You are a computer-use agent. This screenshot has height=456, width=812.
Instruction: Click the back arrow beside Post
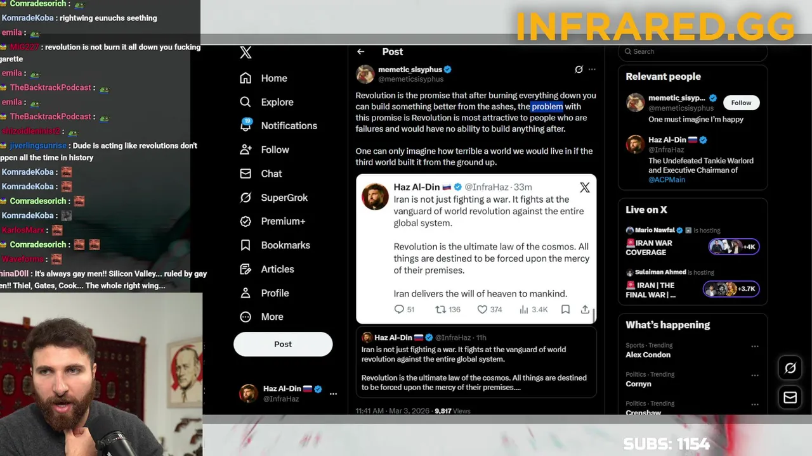360,52
